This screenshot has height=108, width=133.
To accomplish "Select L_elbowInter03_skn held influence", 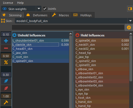I will coord(102,81).
